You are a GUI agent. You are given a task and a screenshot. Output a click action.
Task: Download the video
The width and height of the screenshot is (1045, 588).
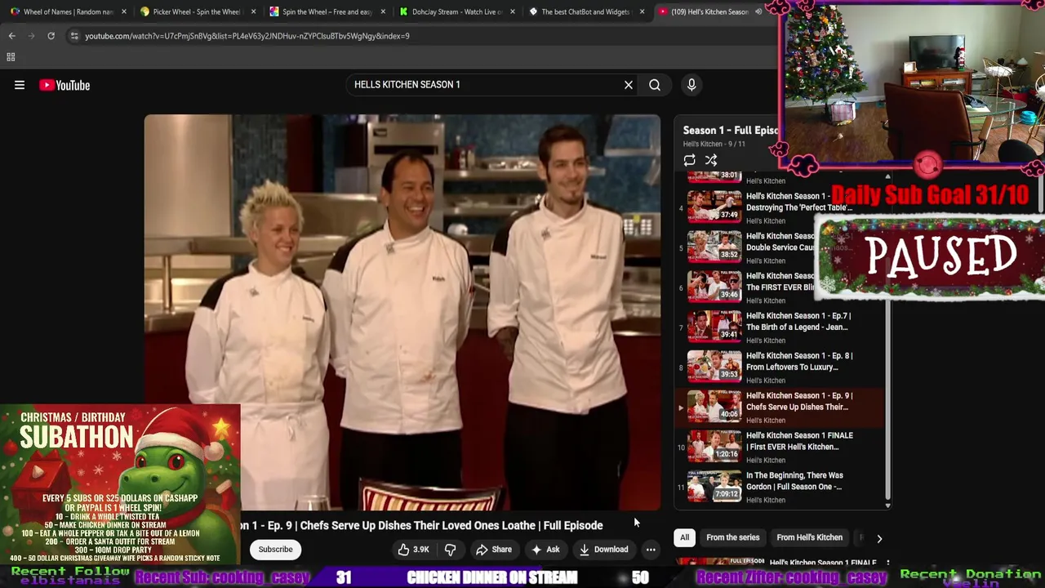[x=603, y=550]
